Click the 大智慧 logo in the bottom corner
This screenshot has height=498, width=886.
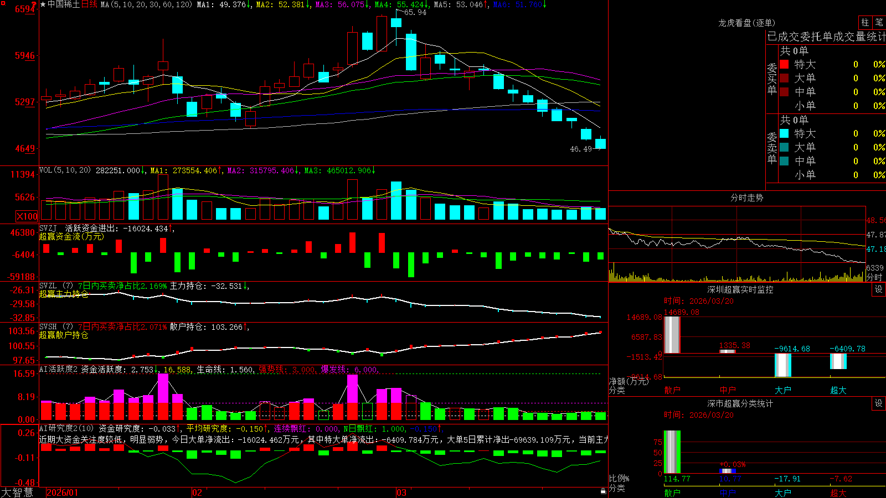(x=17, y=492)
